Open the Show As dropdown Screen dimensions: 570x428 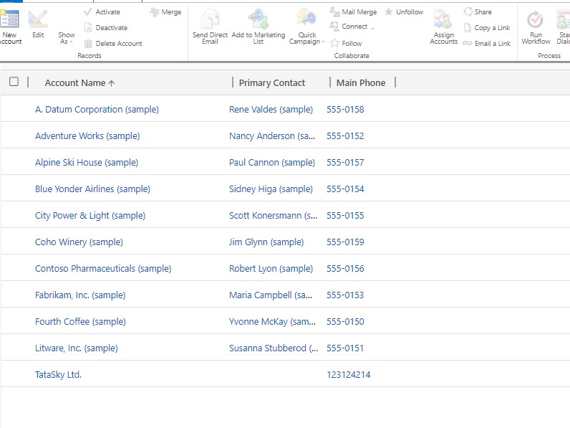click(x=66, y=38)
